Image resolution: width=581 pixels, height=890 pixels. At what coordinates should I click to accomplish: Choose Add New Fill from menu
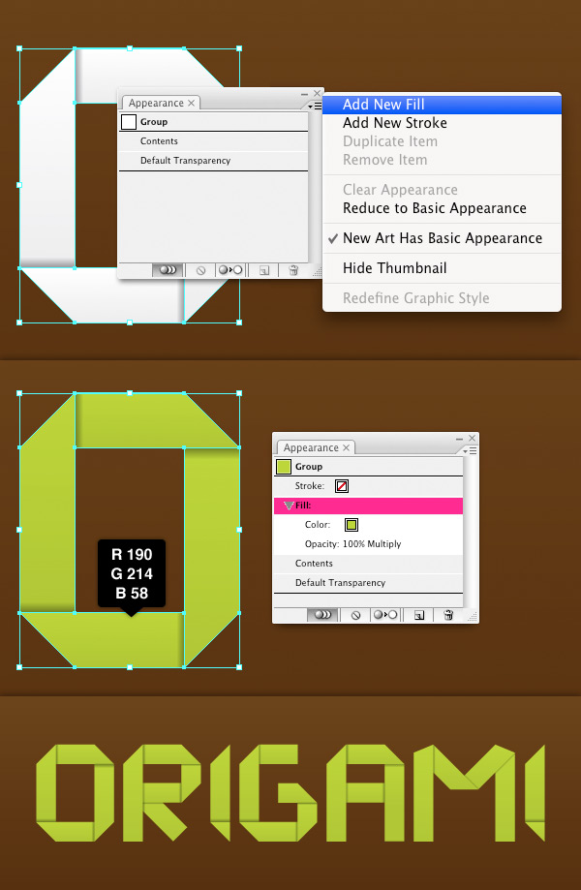pos(383,105)
